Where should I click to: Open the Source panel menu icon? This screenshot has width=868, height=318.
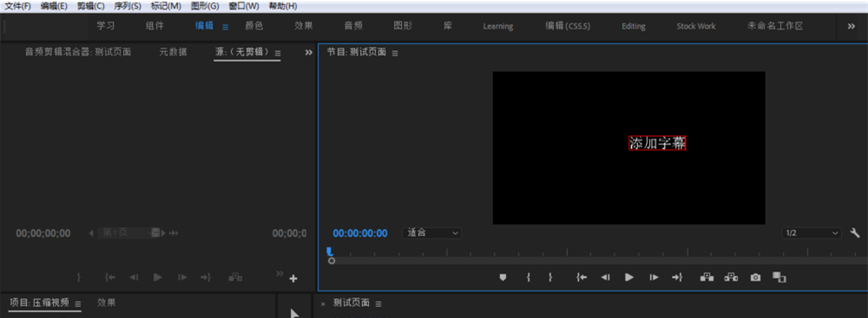coord(278,53)
